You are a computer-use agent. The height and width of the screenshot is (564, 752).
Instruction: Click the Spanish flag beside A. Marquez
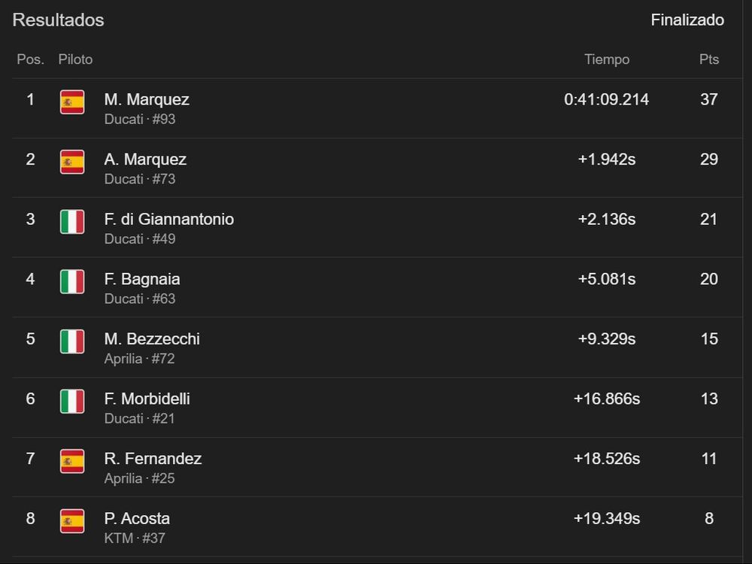pos(72,162)
